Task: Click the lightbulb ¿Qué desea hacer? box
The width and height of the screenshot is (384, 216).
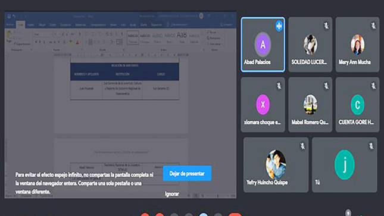Action: coord(177,25)
